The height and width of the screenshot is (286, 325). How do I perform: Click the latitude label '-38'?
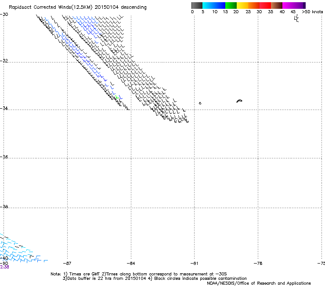click(4, 207)
